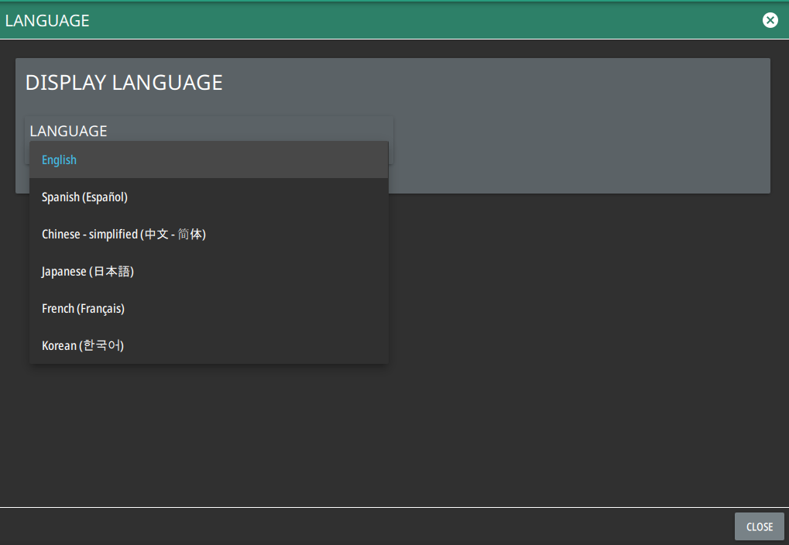The width and height of the screenshot is (789, 545).
Task: Choose Spanish (Español) as display language
Action: pyautogui.click(x=84, y=197)
